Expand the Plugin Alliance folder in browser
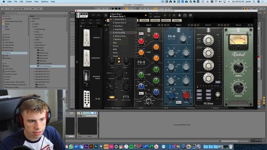 point(34,45)
